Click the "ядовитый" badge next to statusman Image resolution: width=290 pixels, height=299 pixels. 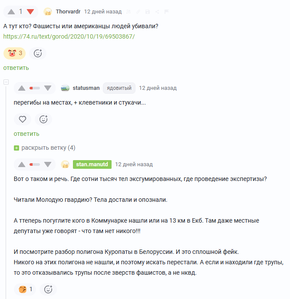point(119,88)
